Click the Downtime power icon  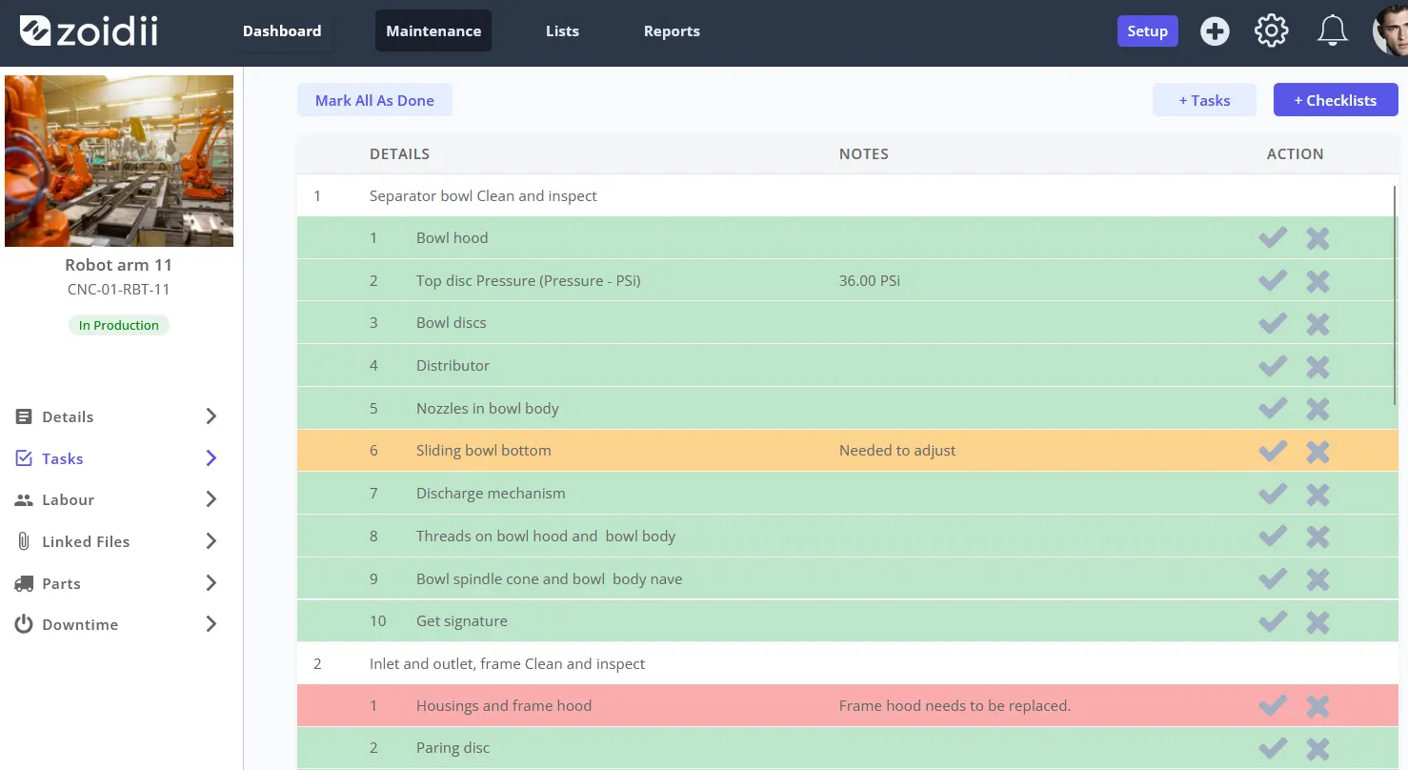click(24, 624)
